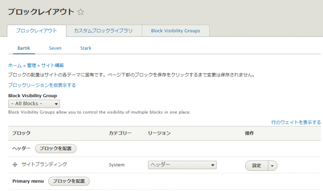Open the Block Visibility Groups tab

[175, 31]
